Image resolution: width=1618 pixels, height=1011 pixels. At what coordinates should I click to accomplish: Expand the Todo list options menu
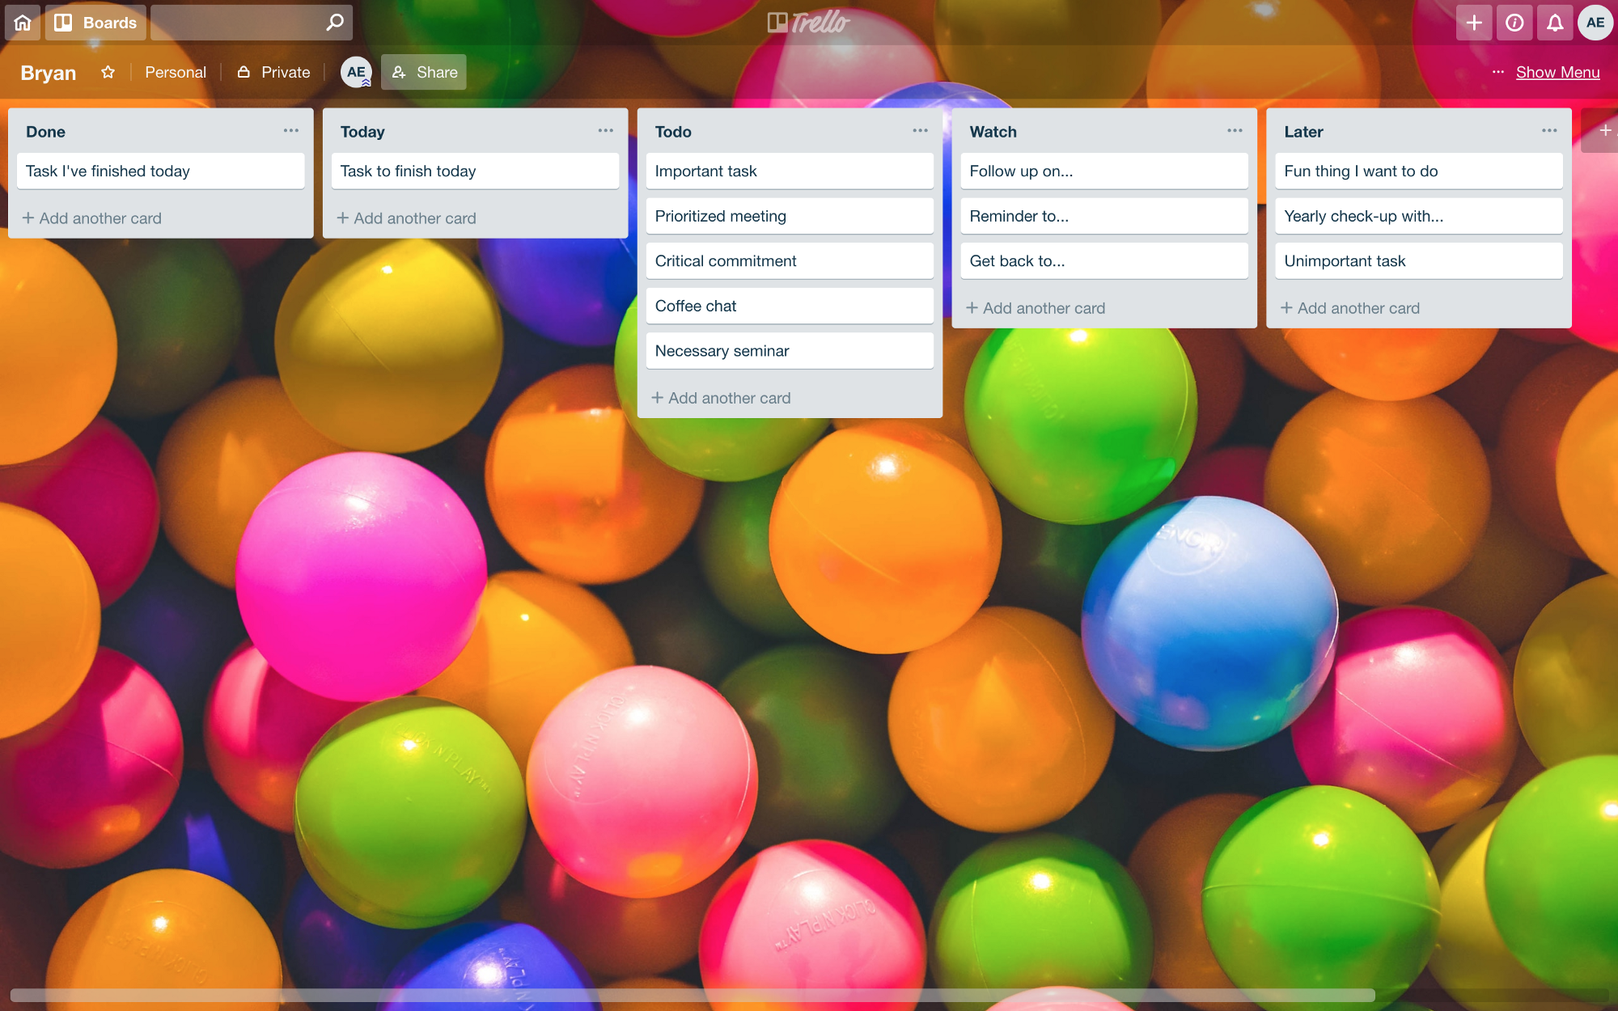[921, 130]
